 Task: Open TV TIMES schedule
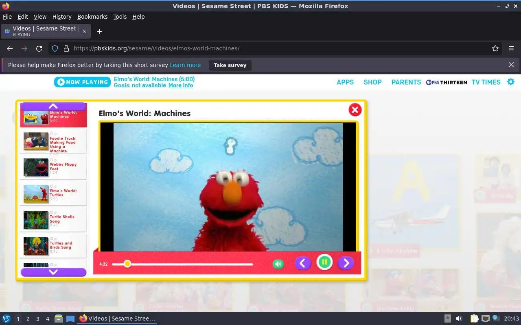tap(486, 82)
